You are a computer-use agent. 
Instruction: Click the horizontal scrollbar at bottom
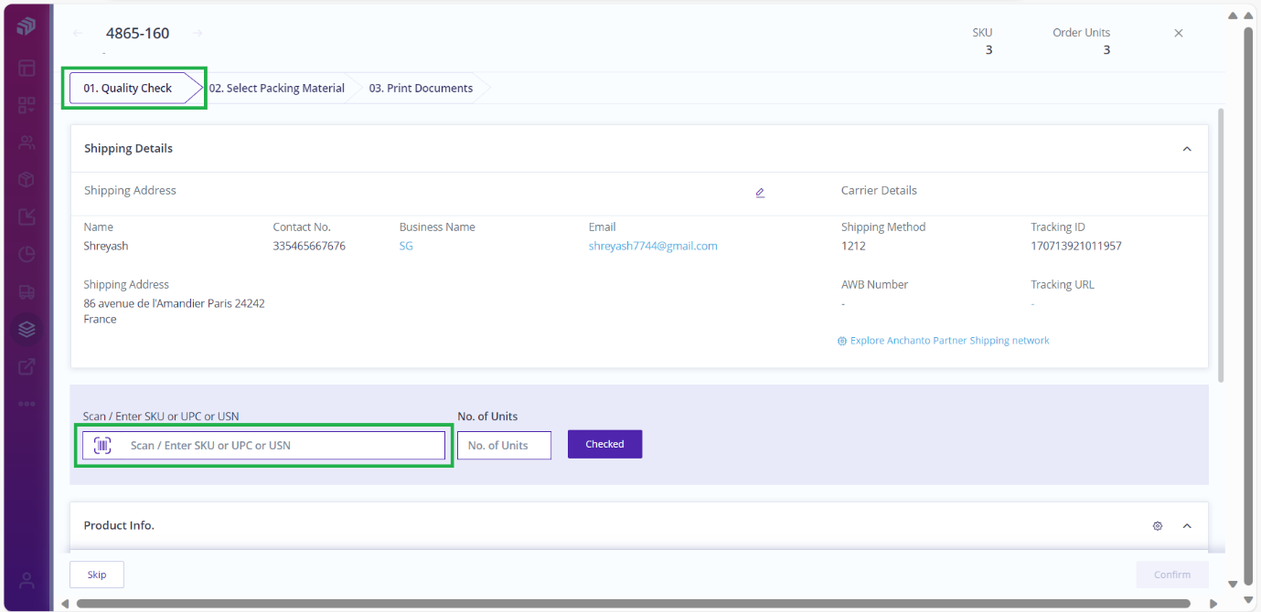click(x=633, y=604)
